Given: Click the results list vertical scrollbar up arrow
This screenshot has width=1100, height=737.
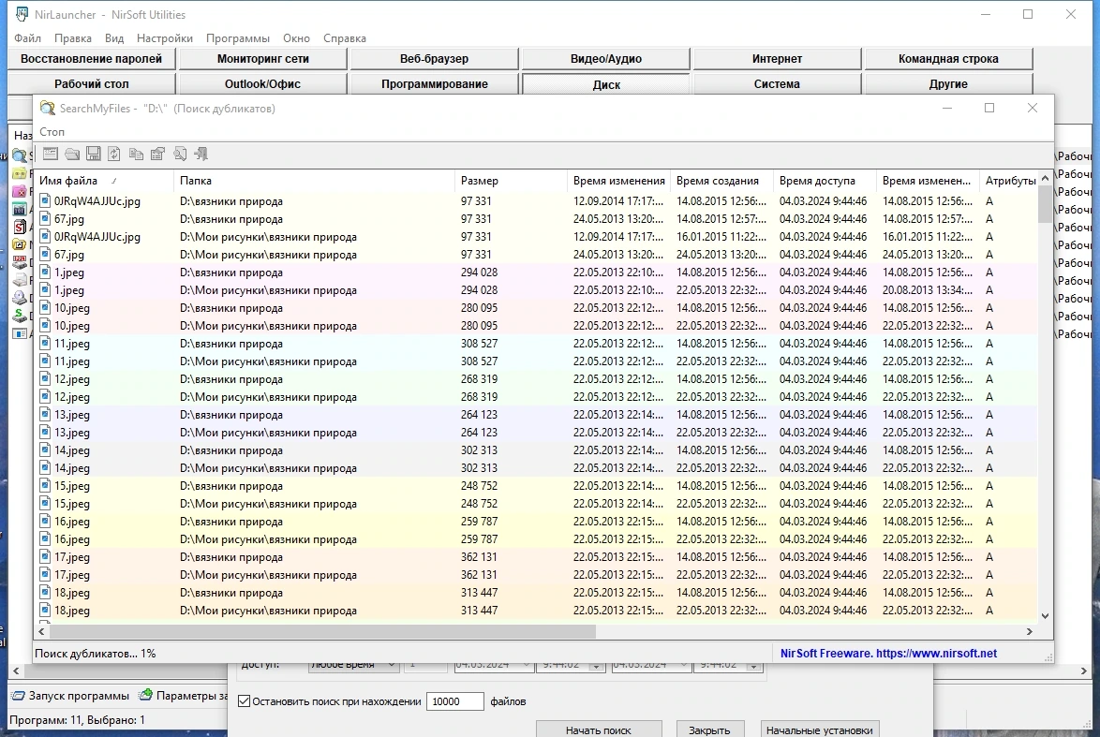Looking at the screenshot, I should coord(1045,178).
